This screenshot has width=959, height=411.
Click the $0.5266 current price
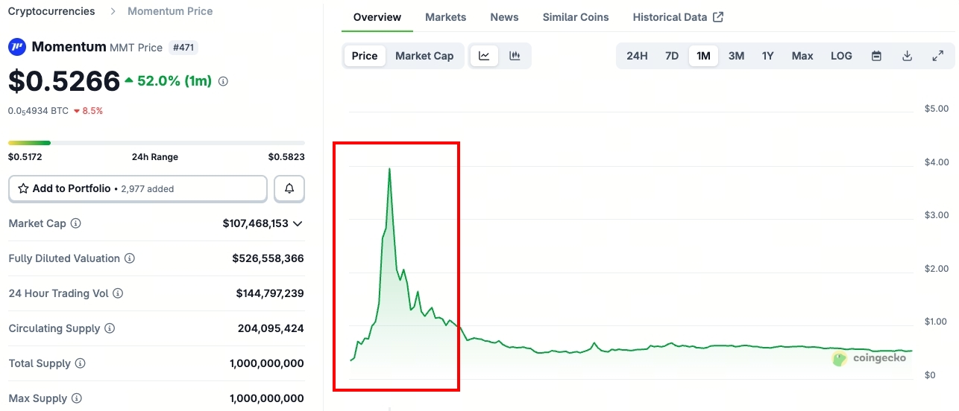tap(64, 81)
